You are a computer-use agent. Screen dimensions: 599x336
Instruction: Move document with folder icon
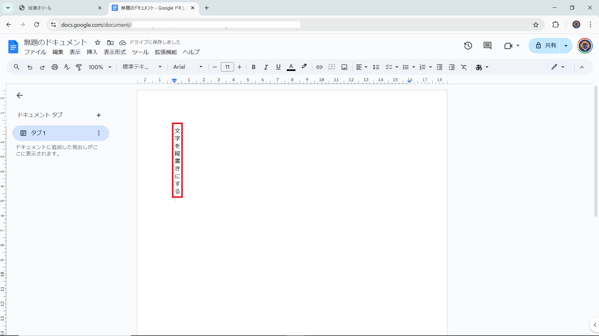(x=110, y=42)
